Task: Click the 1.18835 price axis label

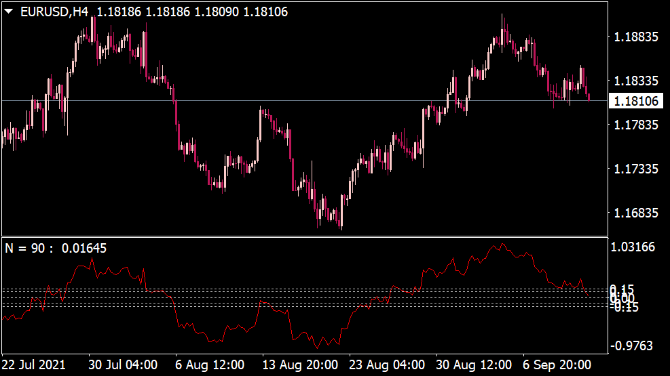Action: 636,37
